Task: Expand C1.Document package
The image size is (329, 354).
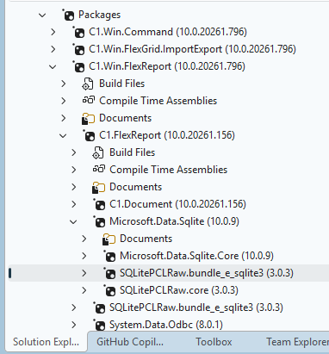Action: [x=73, y=204]
